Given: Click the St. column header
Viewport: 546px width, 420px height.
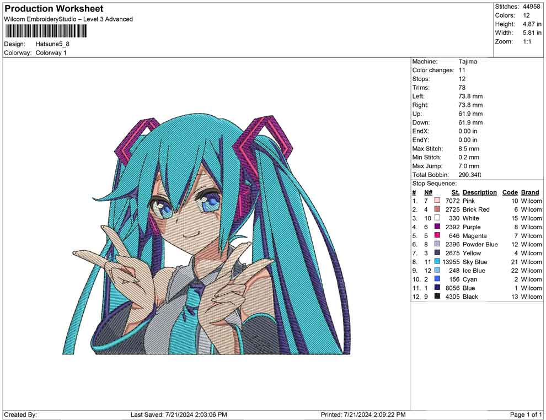Looking at the screenshot, I should click(456, 192).
